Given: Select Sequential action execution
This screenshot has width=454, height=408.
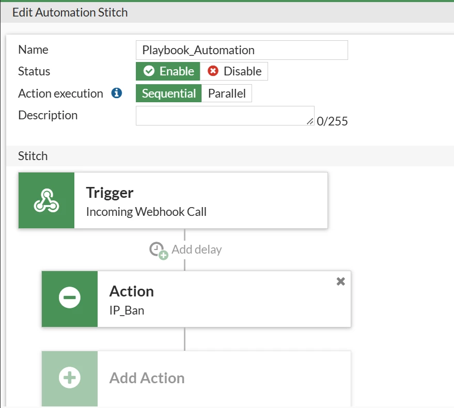Looking at the screenshot, I should tap(168, 93).
